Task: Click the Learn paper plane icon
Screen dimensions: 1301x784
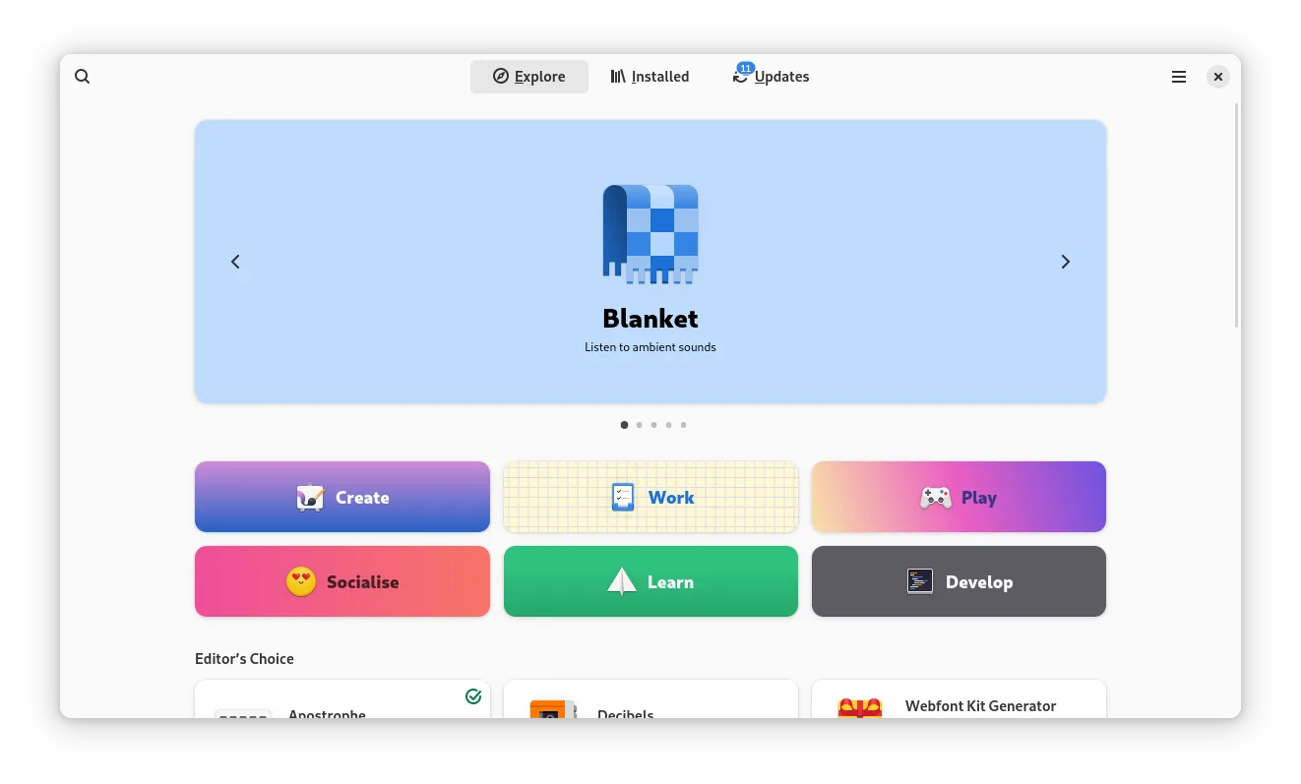Action: click(x=622, y=581)
